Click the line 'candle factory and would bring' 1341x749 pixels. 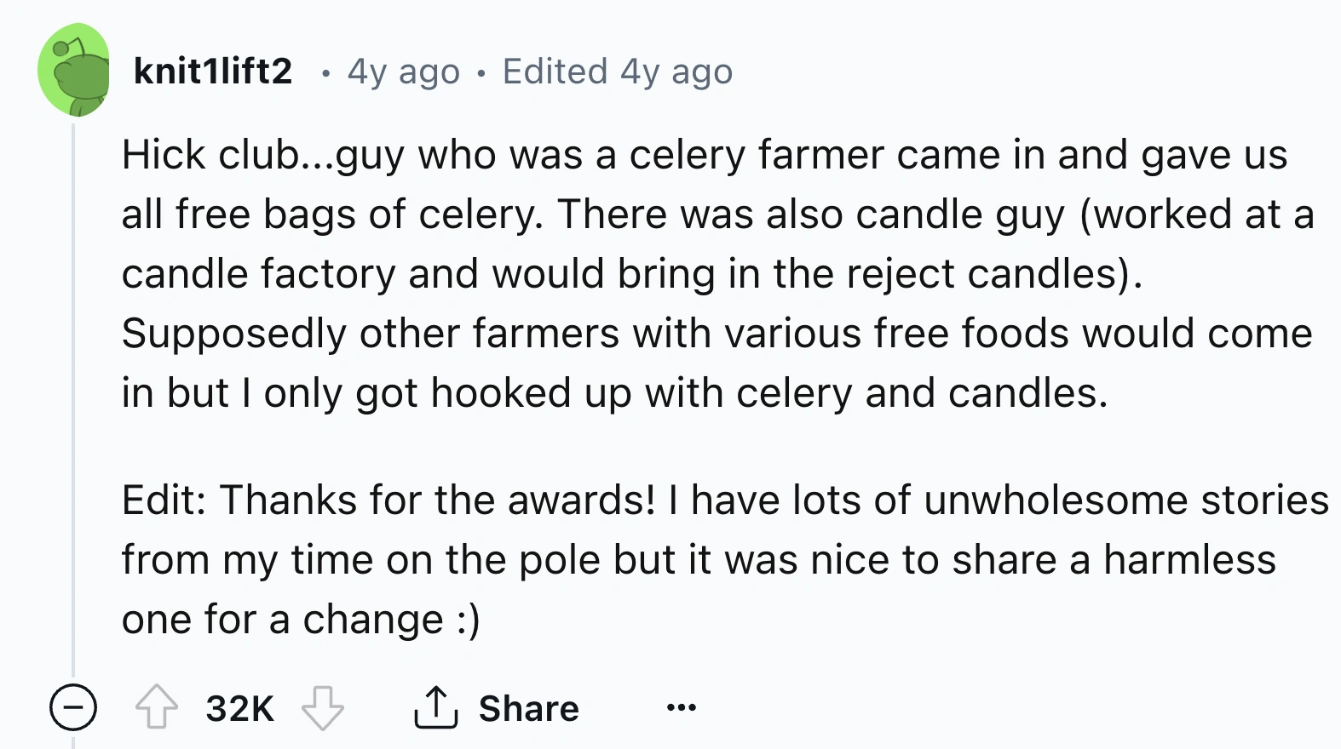pos(630,274)
